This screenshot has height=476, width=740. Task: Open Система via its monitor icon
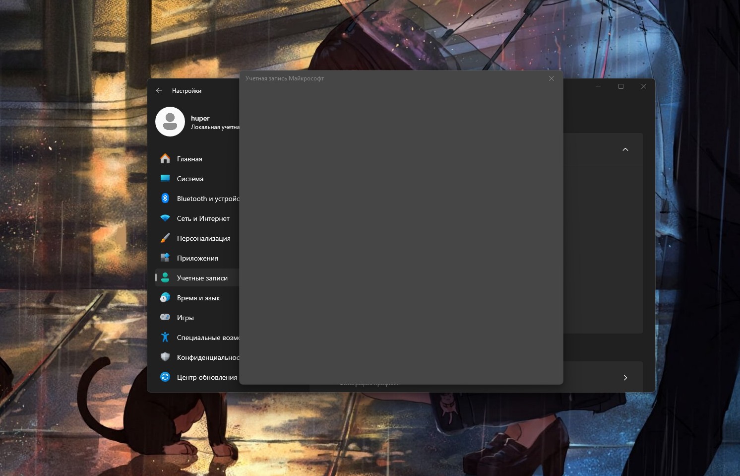click(165, 179)
